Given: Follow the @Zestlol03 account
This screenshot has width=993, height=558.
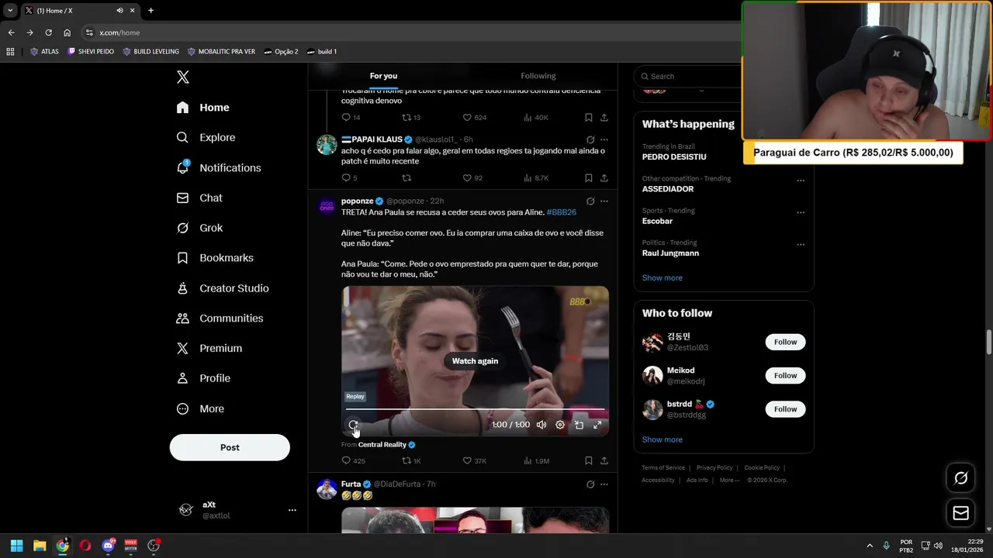Looking at the screenshot, I should click(785, 342).
